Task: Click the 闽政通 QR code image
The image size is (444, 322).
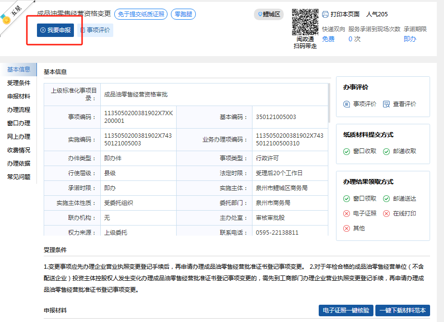Action: pos(305,22)
